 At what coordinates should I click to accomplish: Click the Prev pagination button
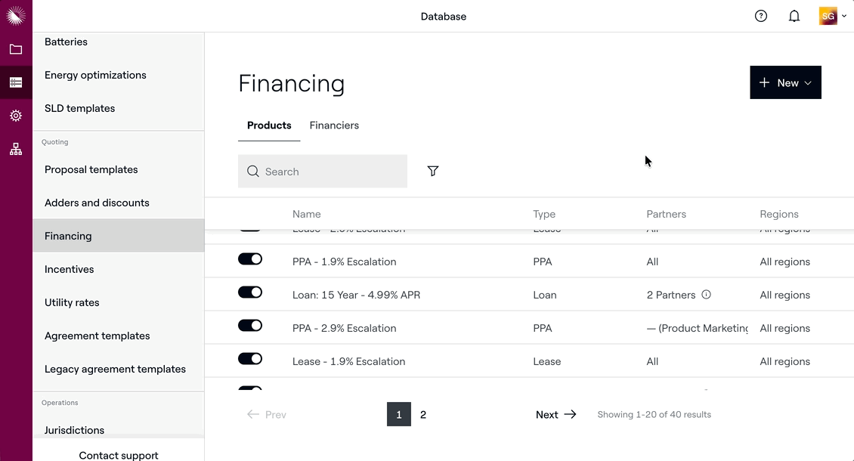266,415
